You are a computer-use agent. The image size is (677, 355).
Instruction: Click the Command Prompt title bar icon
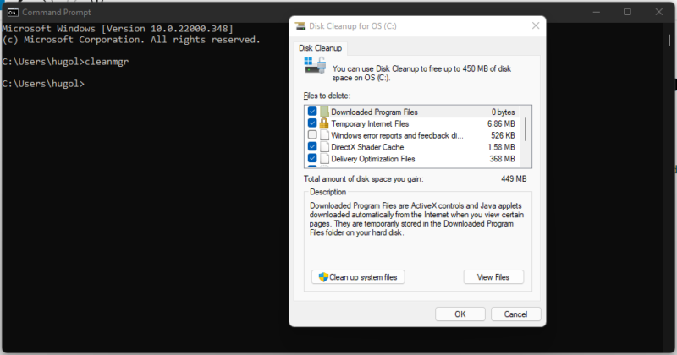coord(13,12)
